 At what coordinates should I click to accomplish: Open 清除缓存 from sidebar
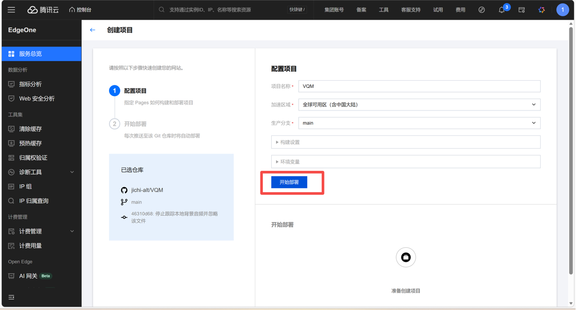(x=30, y=129)
